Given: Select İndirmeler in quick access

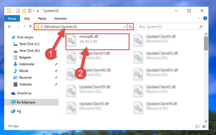Looking at the screenshot, I should (27, 64).
